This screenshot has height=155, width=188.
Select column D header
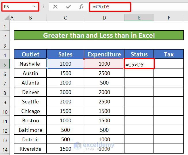(x=104, y=18)
